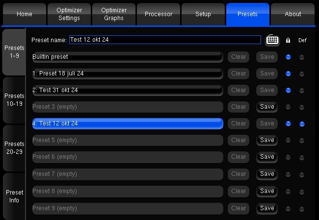
Task: Save to Preset 3 (empty) slot
Action: tap(267, 107)
